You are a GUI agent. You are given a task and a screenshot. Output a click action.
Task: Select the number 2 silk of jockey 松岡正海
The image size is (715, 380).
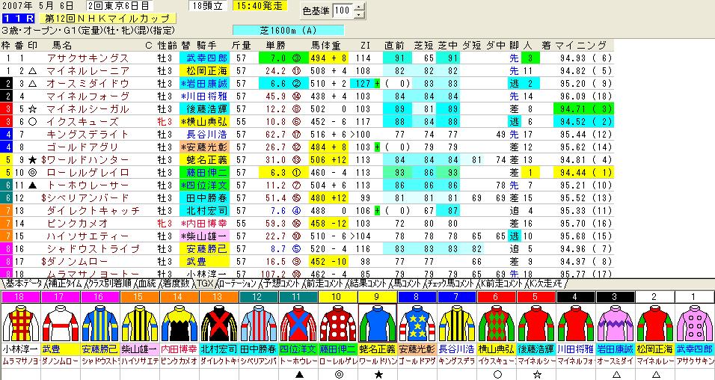(x=655, y=323)
